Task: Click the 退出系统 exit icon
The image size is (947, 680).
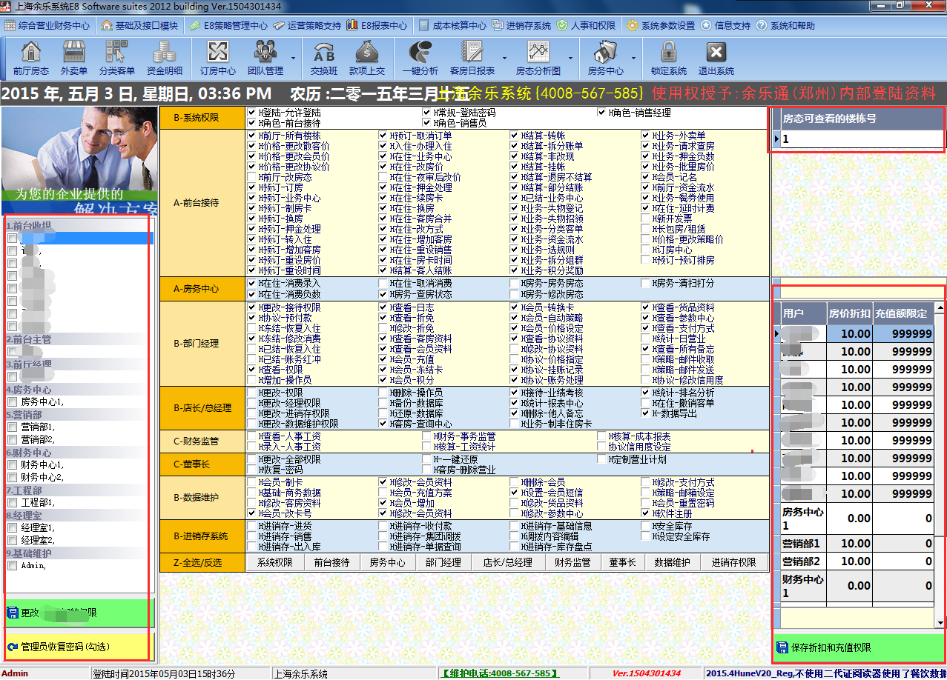Action: click(x=716, y=58)
